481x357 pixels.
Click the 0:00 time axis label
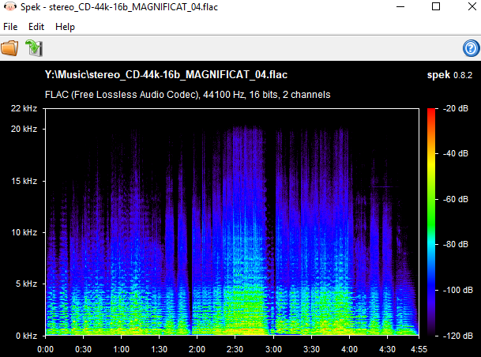[45, 349]
